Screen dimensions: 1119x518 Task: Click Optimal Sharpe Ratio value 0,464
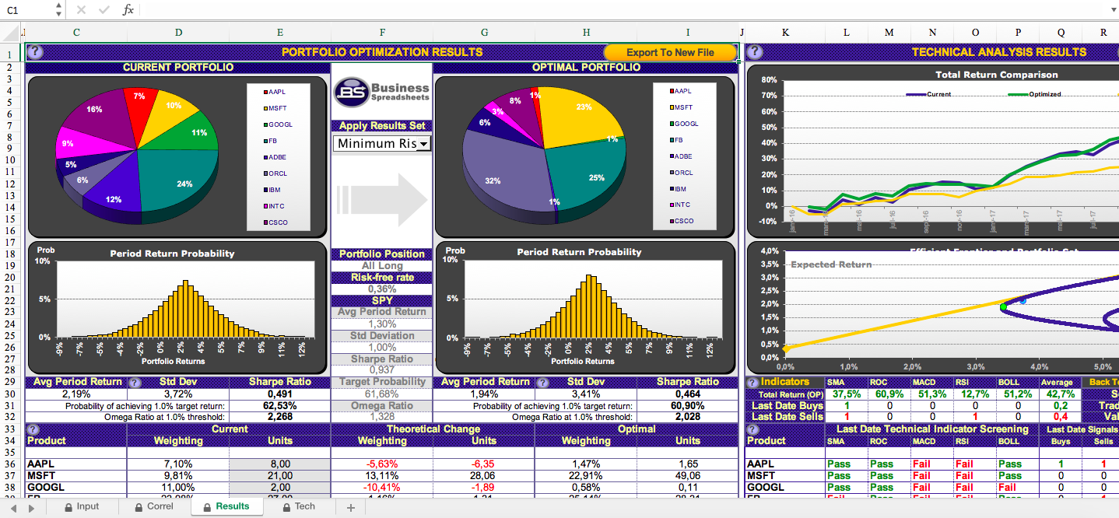coord(687,394)
